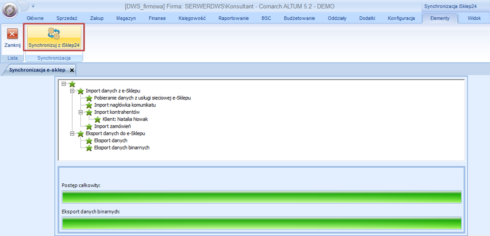Click star icon beside Import danych z e-Sklepu

pyautogui.click(x=81, y=91)
